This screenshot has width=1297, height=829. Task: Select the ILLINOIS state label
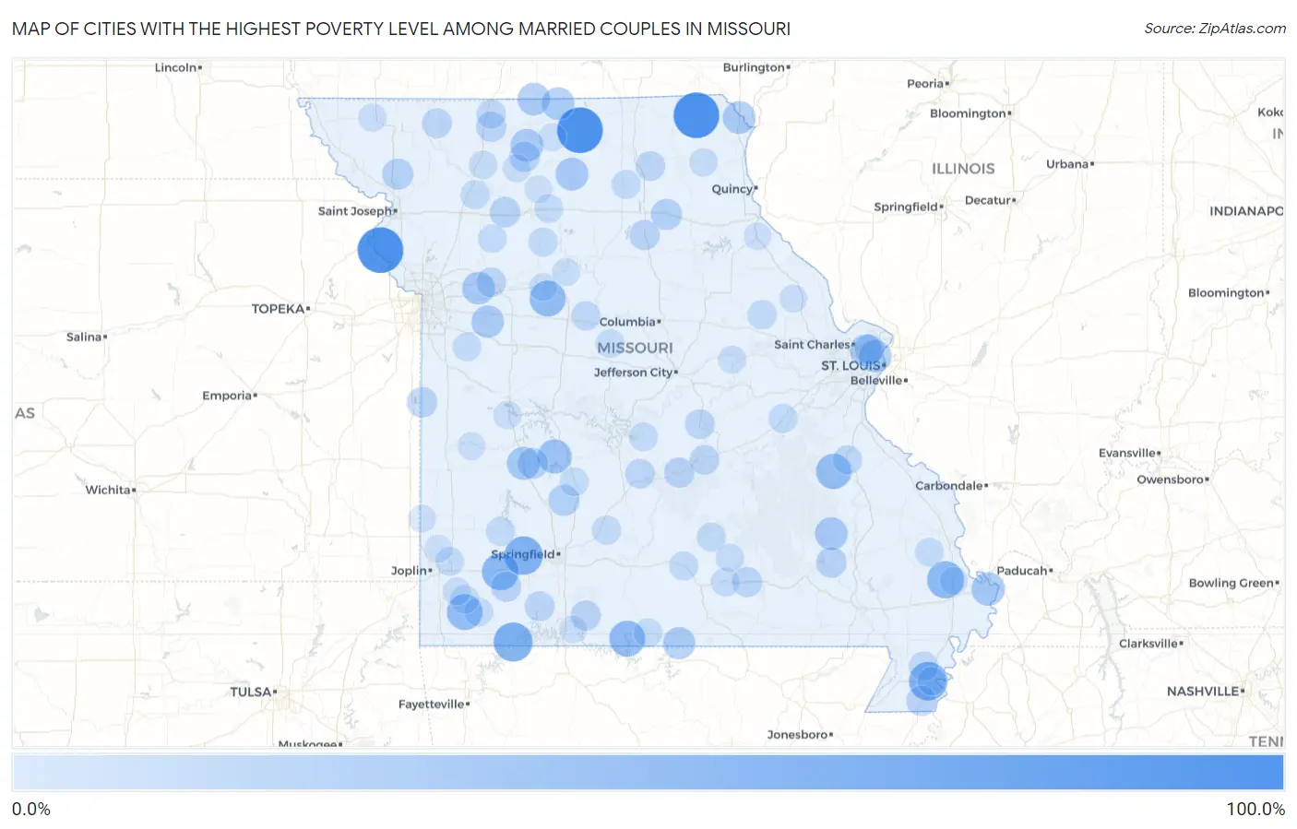pos(963,169)
